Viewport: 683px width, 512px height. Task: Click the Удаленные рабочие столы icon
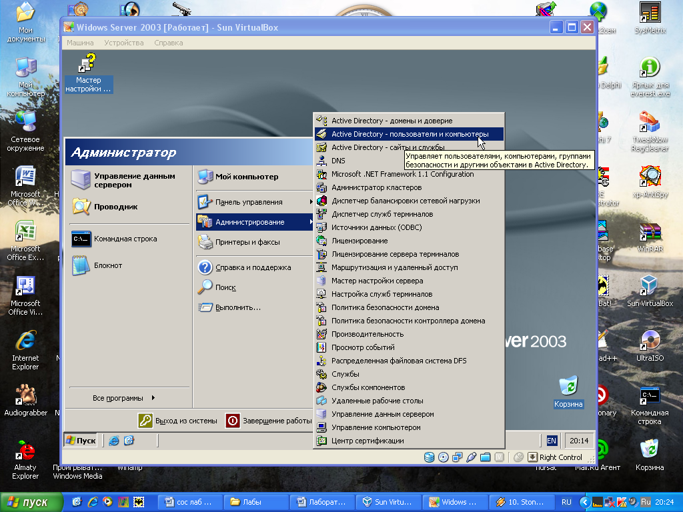pyautogui.click(x=321, y=401)
